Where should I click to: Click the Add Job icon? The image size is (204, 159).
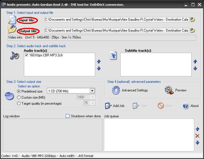[108, 106]
